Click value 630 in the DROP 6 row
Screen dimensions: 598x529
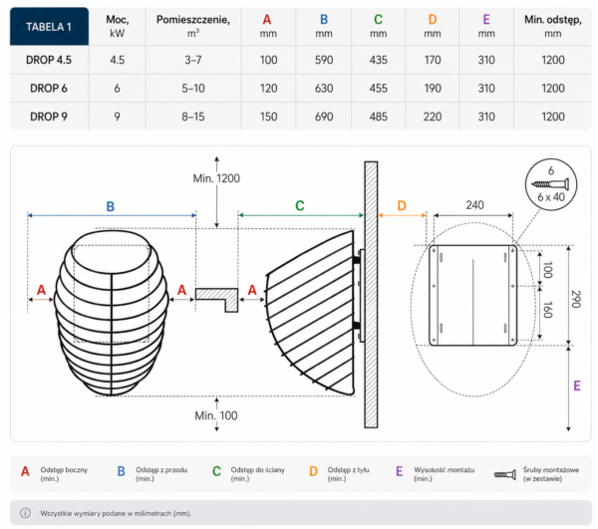[324, 89]
